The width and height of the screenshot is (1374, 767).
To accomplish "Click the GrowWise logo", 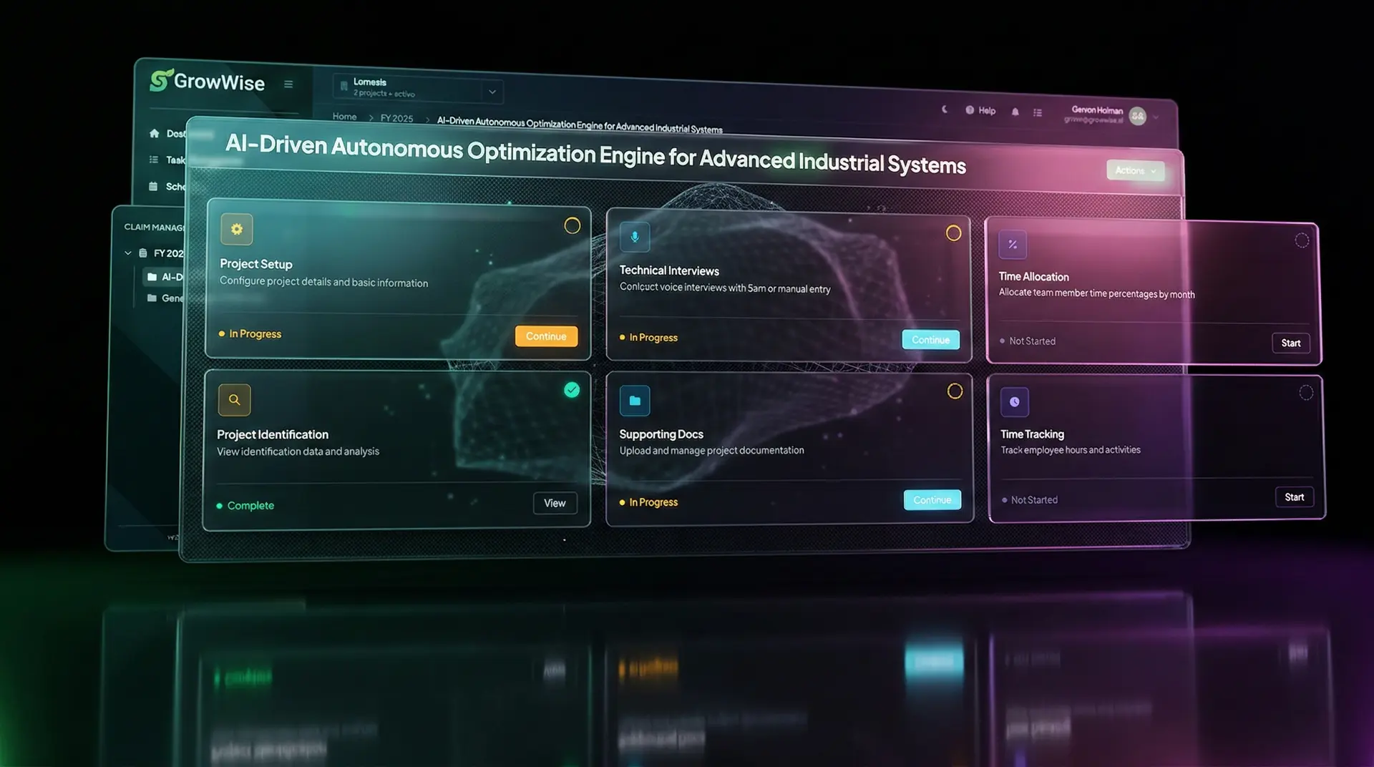I will click(x=208, y=81).
